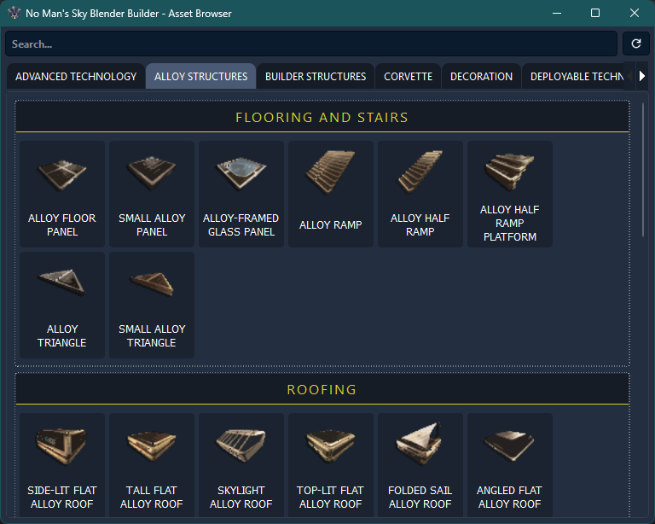Open the Decoration tab
Screen dimensions: 655x524
click(481, 77)
